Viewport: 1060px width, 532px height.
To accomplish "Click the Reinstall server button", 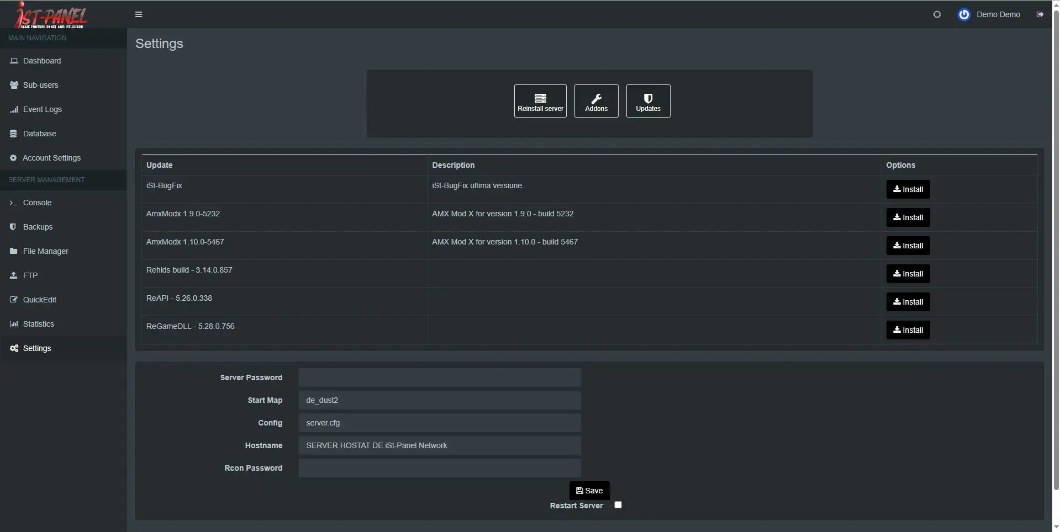I will 540,101.
